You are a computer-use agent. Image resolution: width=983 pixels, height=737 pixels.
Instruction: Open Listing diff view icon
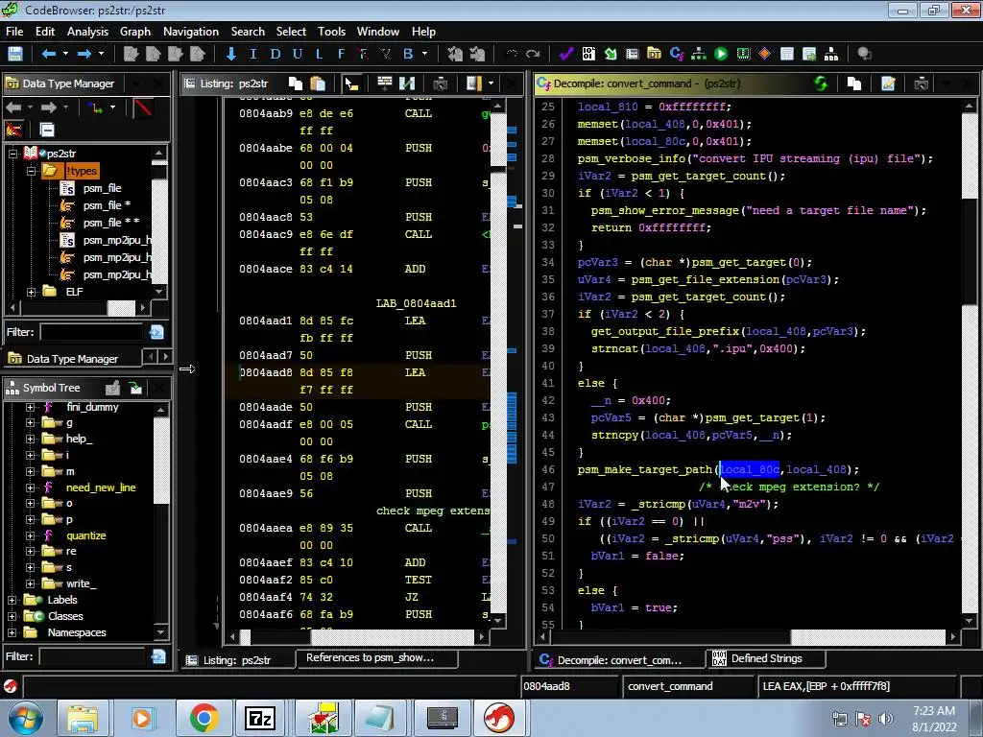click(407, 83)
